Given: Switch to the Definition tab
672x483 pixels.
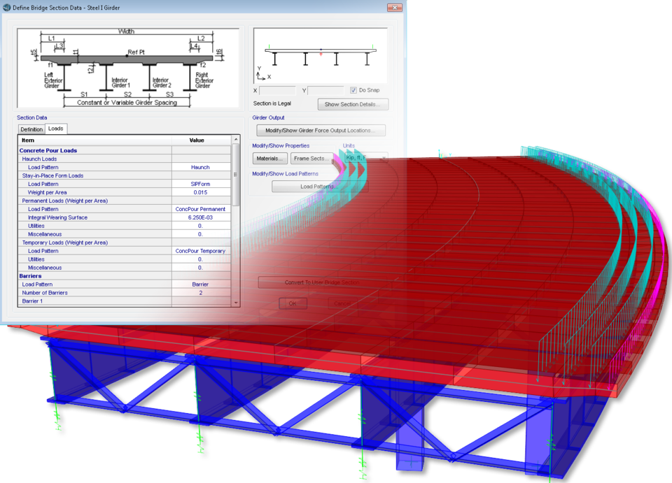Looking at the screenshot, I should tap(31, 129).
